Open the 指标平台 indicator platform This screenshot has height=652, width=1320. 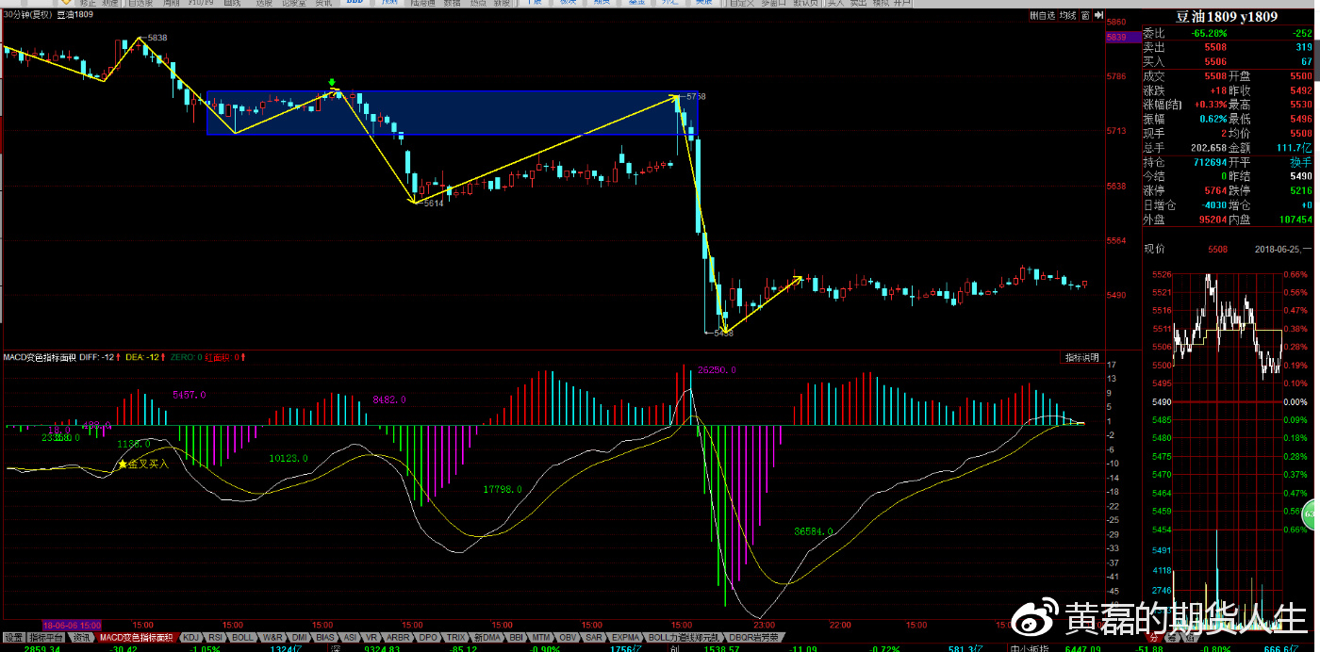pyautogui.click(x=47, y=638)
